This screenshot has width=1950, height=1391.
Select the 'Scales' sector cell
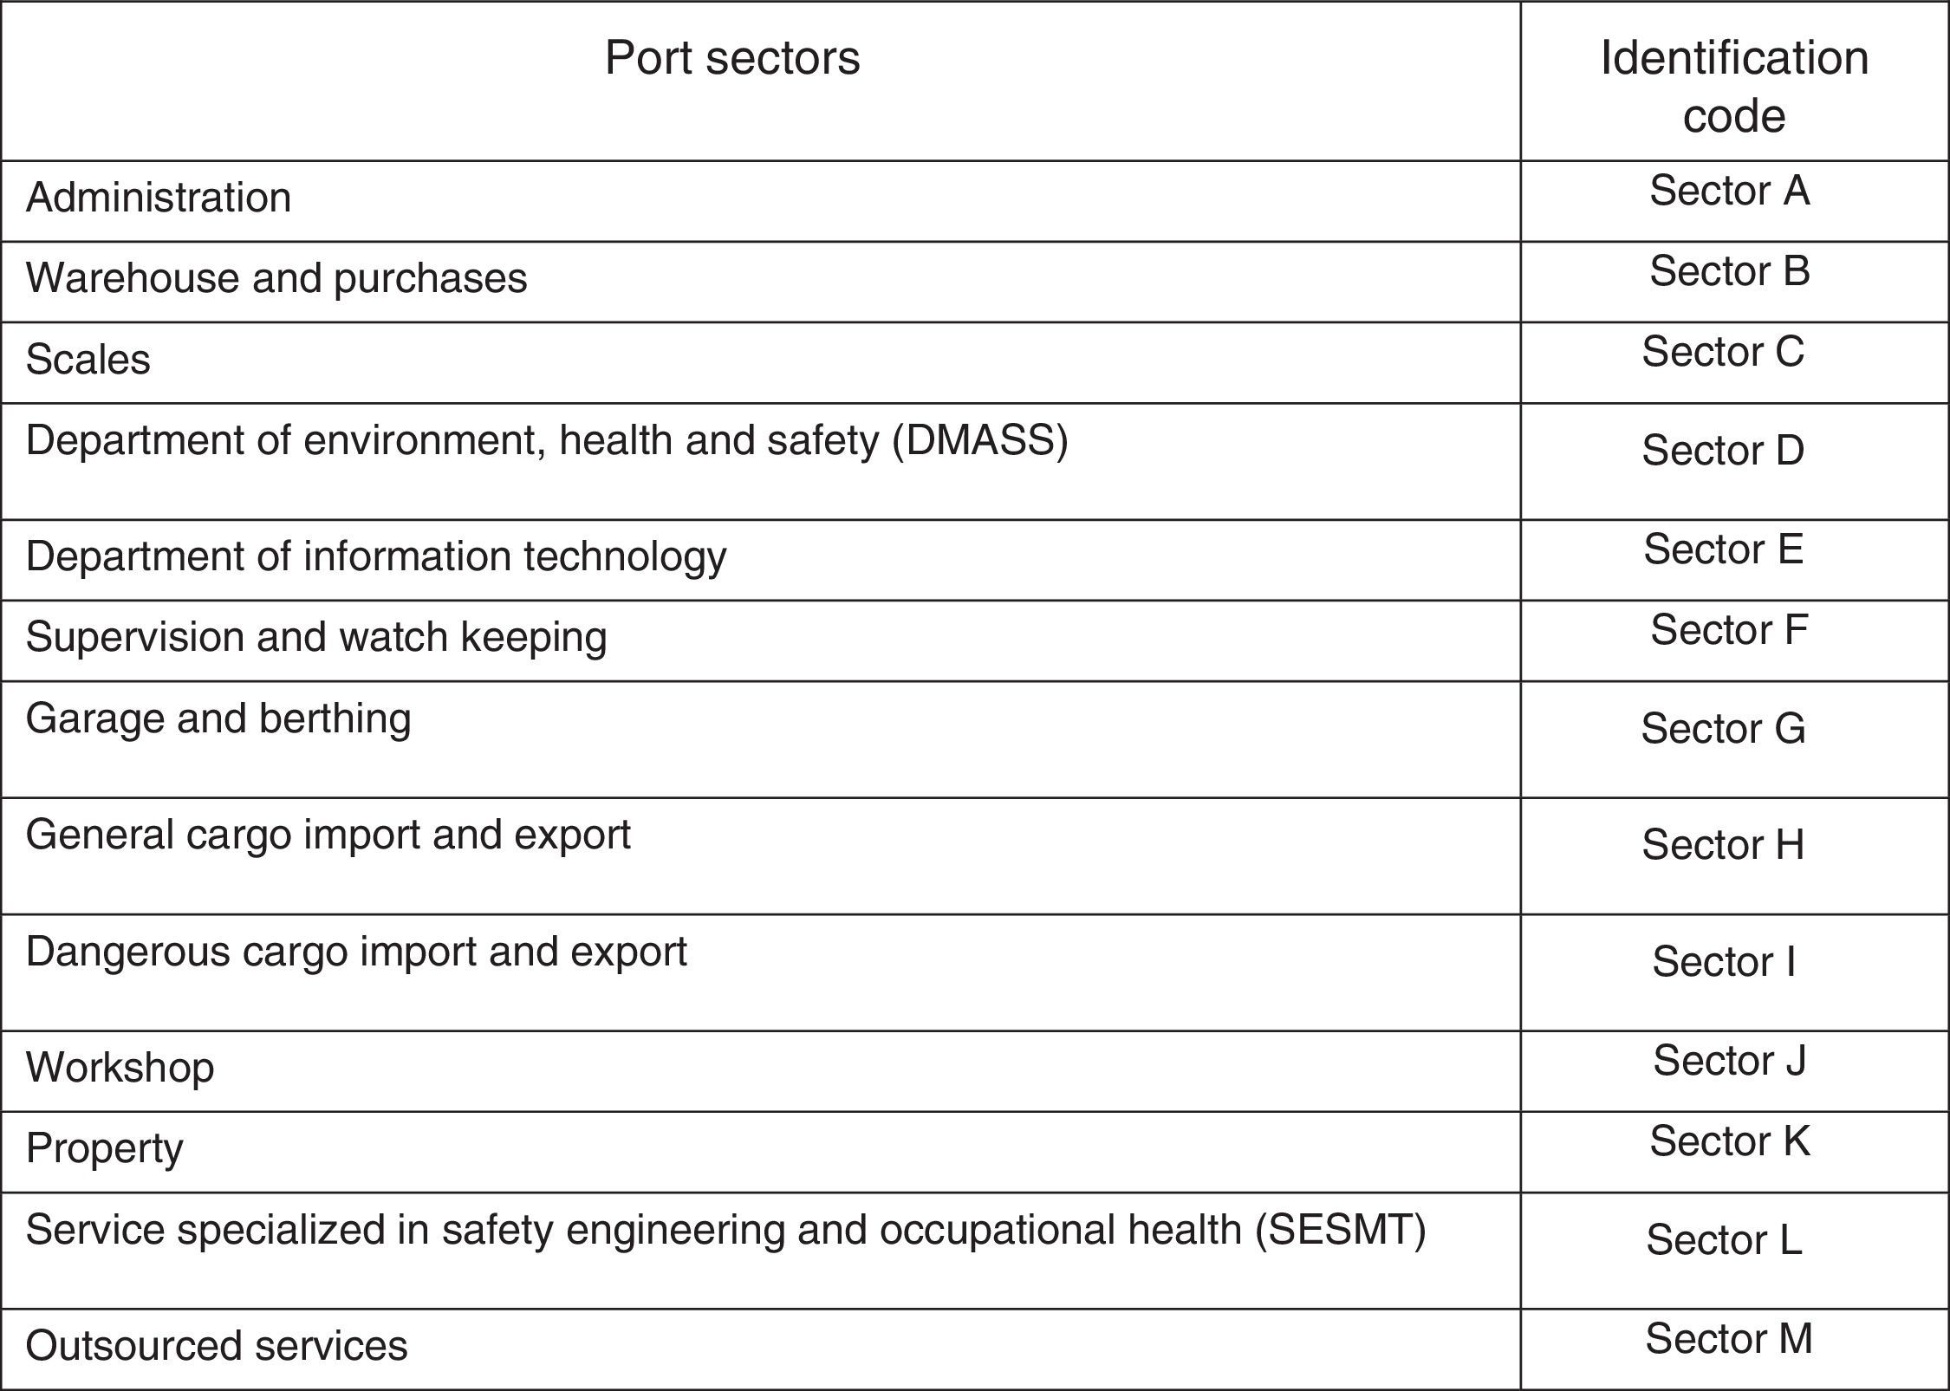click(x=88, y=360)
